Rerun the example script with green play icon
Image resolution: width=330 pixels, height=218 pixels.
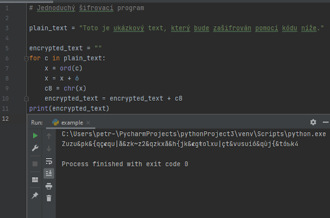(x=35, y=136)
